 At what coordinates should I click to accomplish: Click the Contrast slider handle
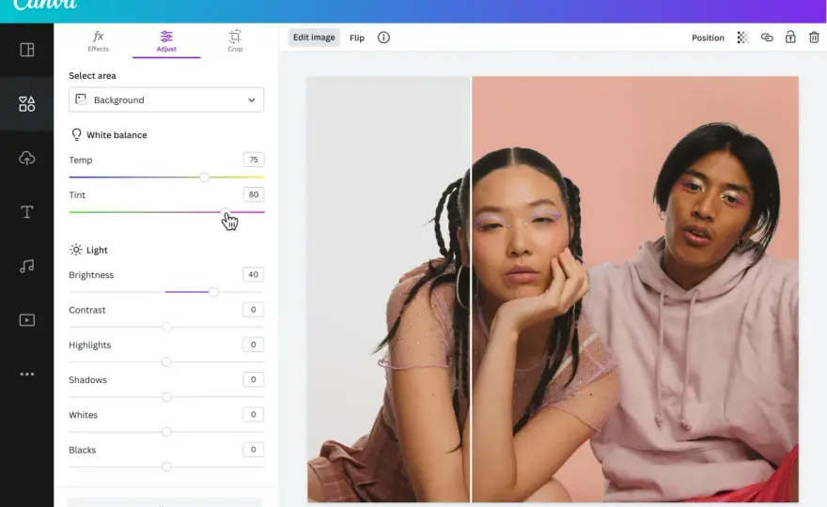166,328
